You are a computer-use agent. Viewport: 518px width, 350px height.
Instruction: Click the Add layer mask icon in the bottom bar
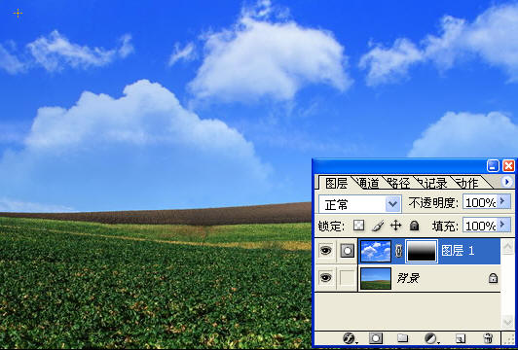(x=376, y=338)
